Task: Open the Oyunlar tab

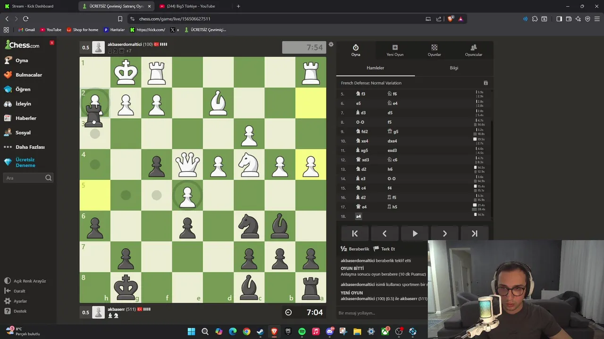Action: pyautogui.click(x=434, y=50)
